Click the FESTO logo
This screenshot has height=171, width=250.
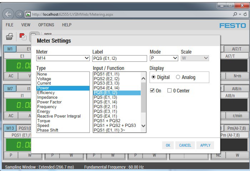pyautogui.click(x=232, y=26)
